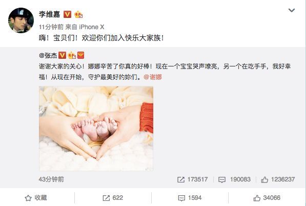Open the comments section showing 1594 comments
Viewport: 306px width, 206px height.
coord(190,198)
